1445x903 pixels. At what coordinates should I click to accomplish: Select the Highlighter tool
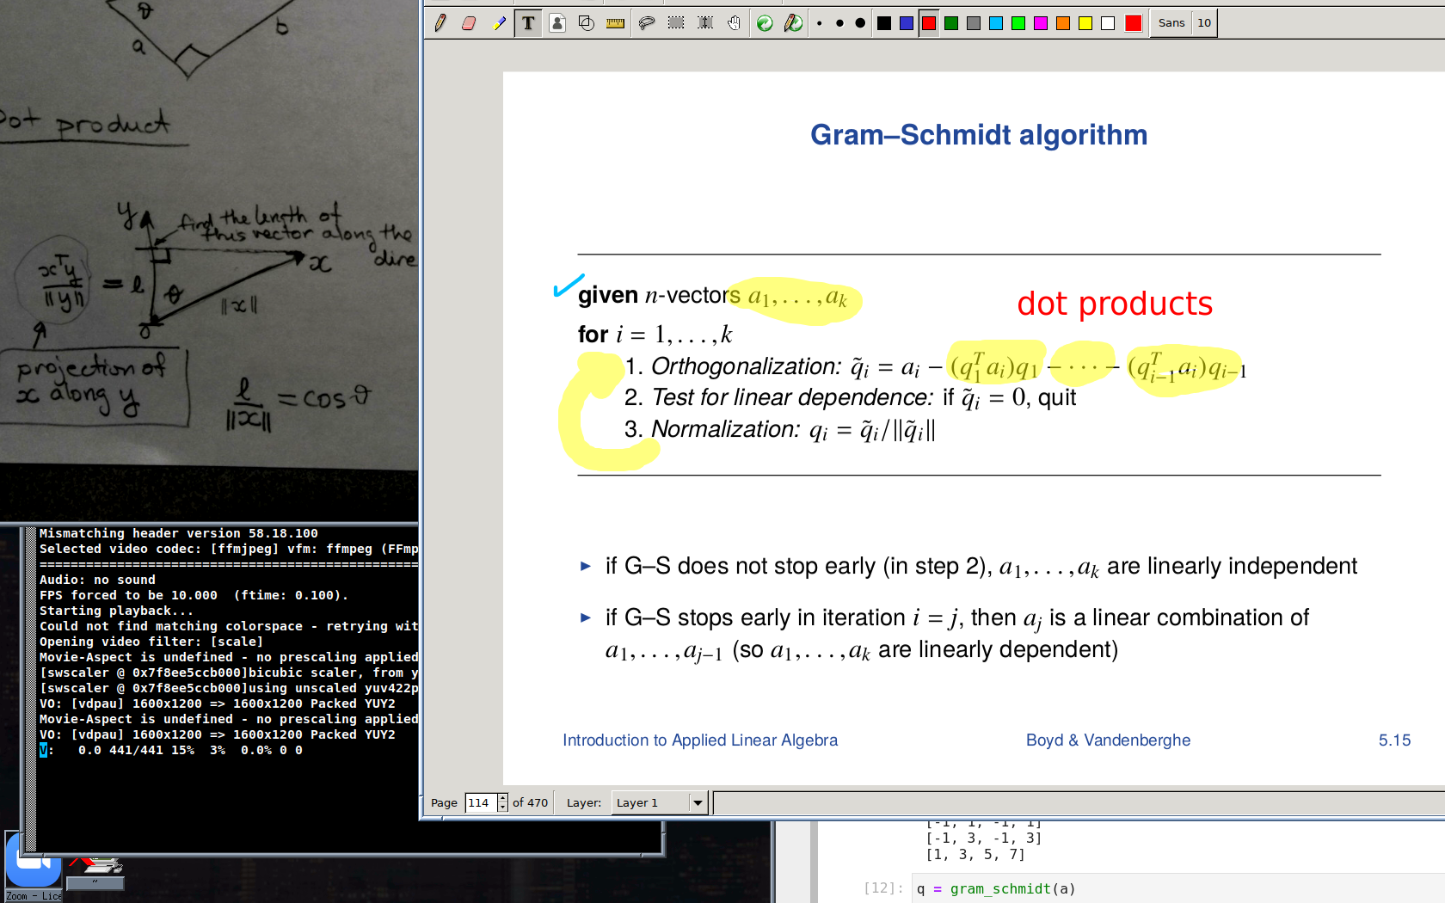pos(499,23)
